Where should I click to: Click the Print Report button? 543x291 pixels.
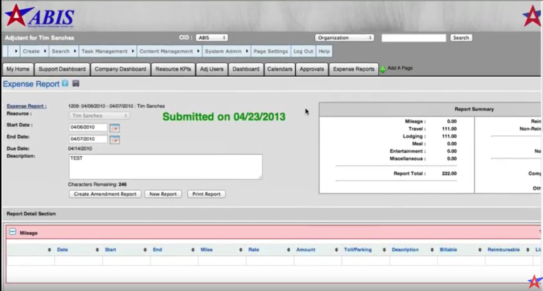pyautogui.click(x=206, y=194)
